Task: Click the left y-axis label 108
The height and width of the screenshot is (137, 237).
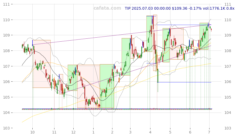Action: point(6,51)
